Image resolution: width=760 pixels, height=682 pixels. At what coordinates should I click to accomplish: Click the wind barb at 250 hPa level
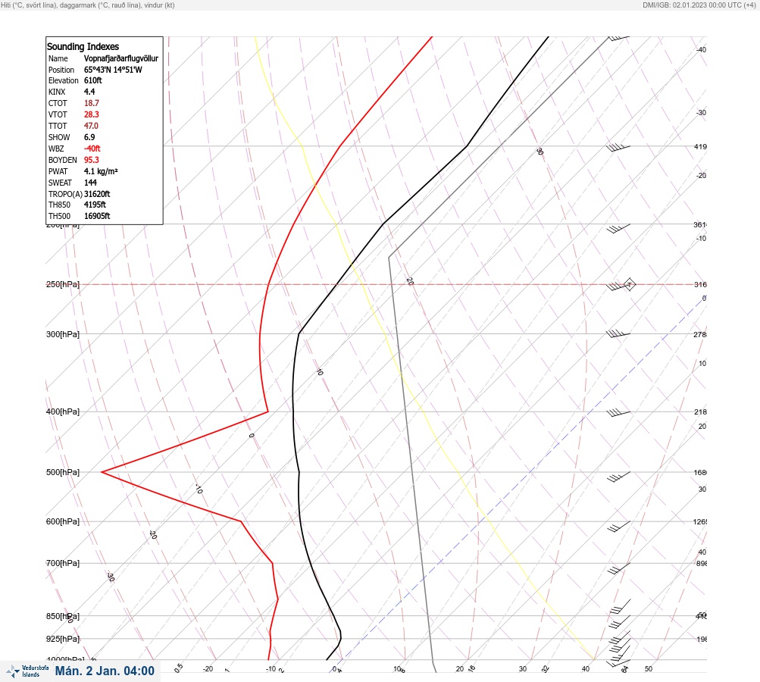(x=618, y=286)
